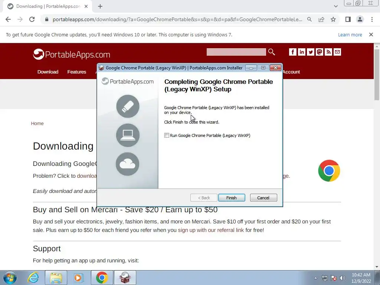The width and height of the screenshot is (380, 285).
Task: Open PortableApps Mastodon icon
Action: click(x=320, y=52)
